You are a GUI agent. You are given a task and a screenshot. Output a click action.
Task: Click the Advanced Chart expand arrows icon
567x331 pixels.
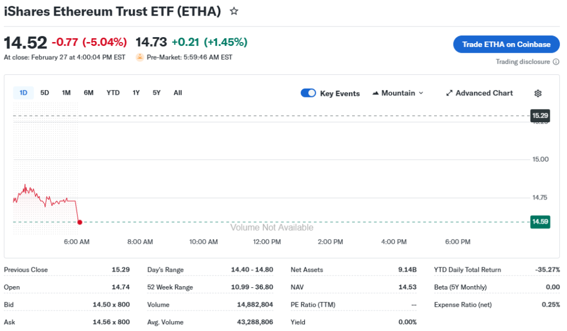click(449, 93)
